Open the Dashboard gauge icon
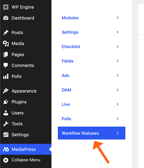This screenshot has width=144, height=168. click(6, 18)
